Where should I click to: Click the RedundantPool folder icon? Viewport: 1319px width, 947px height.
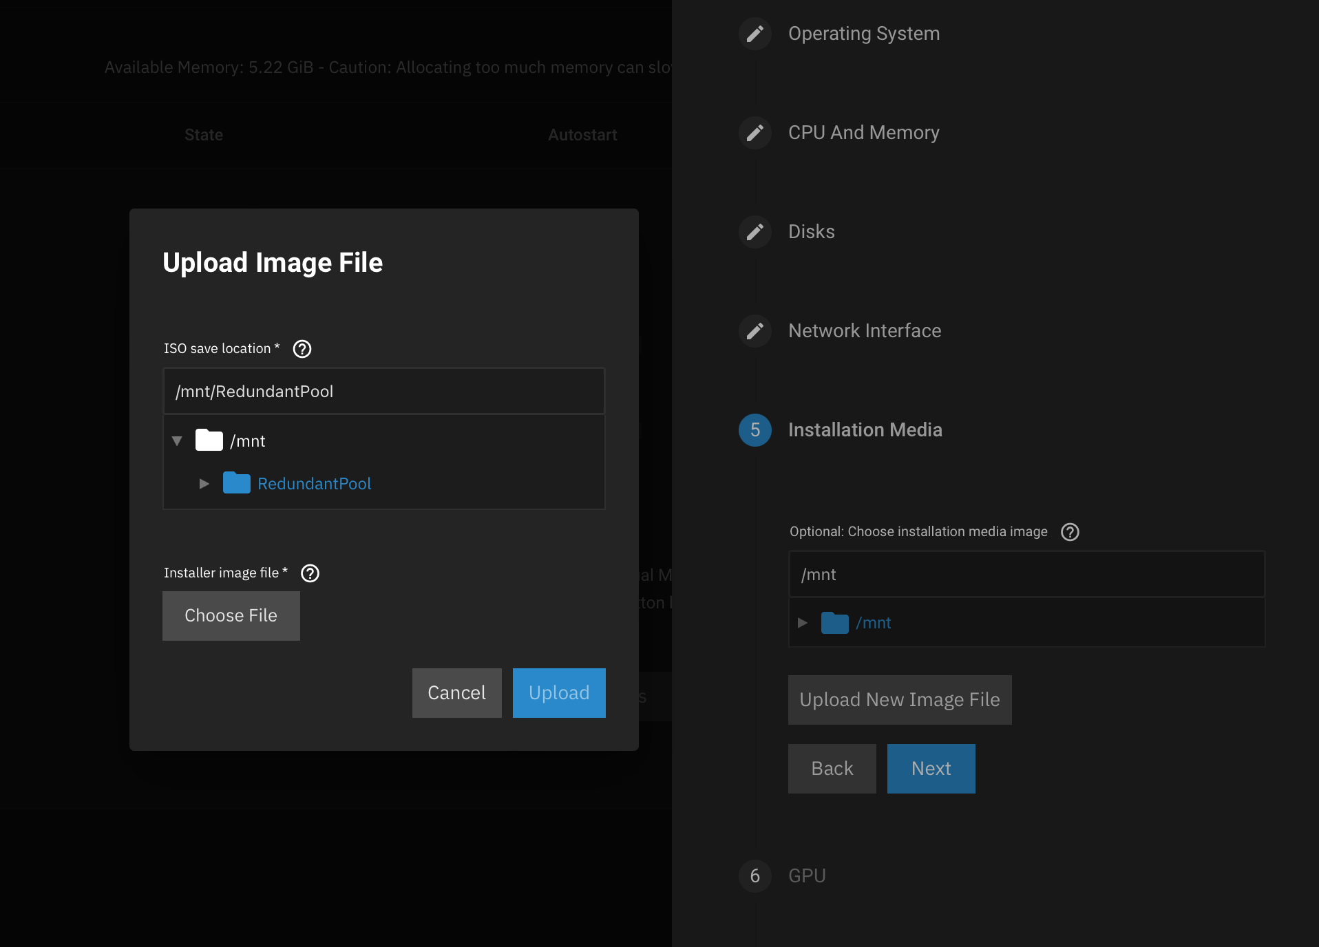click(236, 483)
